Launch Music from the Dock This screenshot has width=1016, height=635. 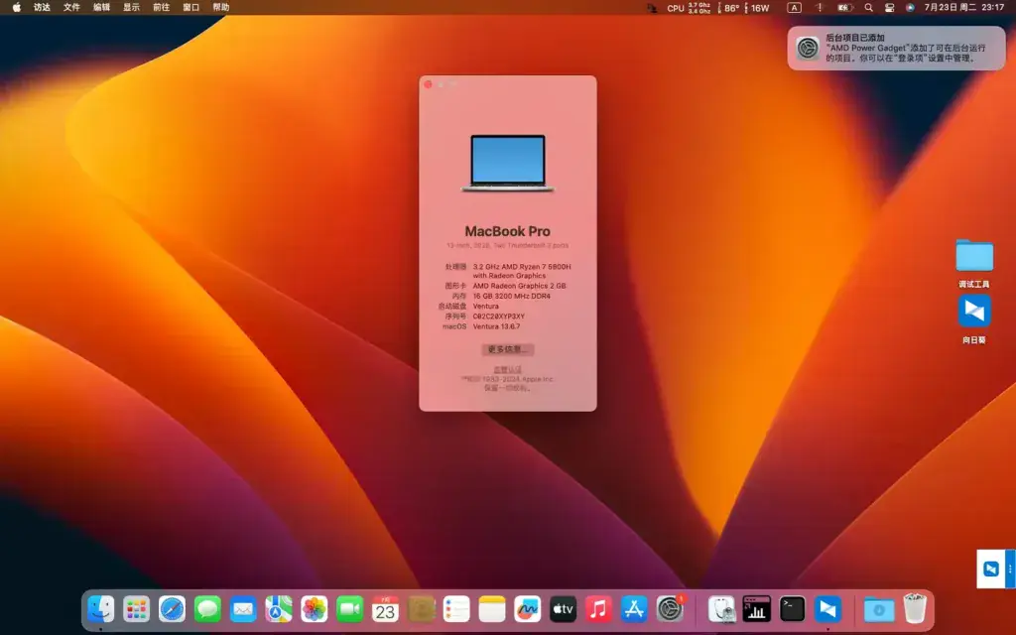(598, 609)
